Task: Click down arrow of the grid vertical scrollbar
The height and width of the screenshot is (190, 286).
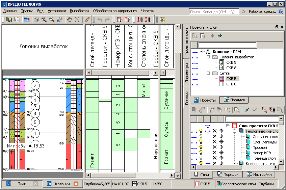Action: click(x=178, y=176)
